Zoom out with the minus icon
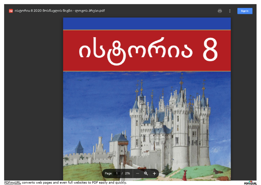The image size is (261, 185). coord(138,173)
